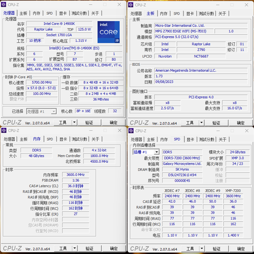Select 处理器 tab in memory window
This screenshot has width=254, height=254.
(x=9, y=139)
